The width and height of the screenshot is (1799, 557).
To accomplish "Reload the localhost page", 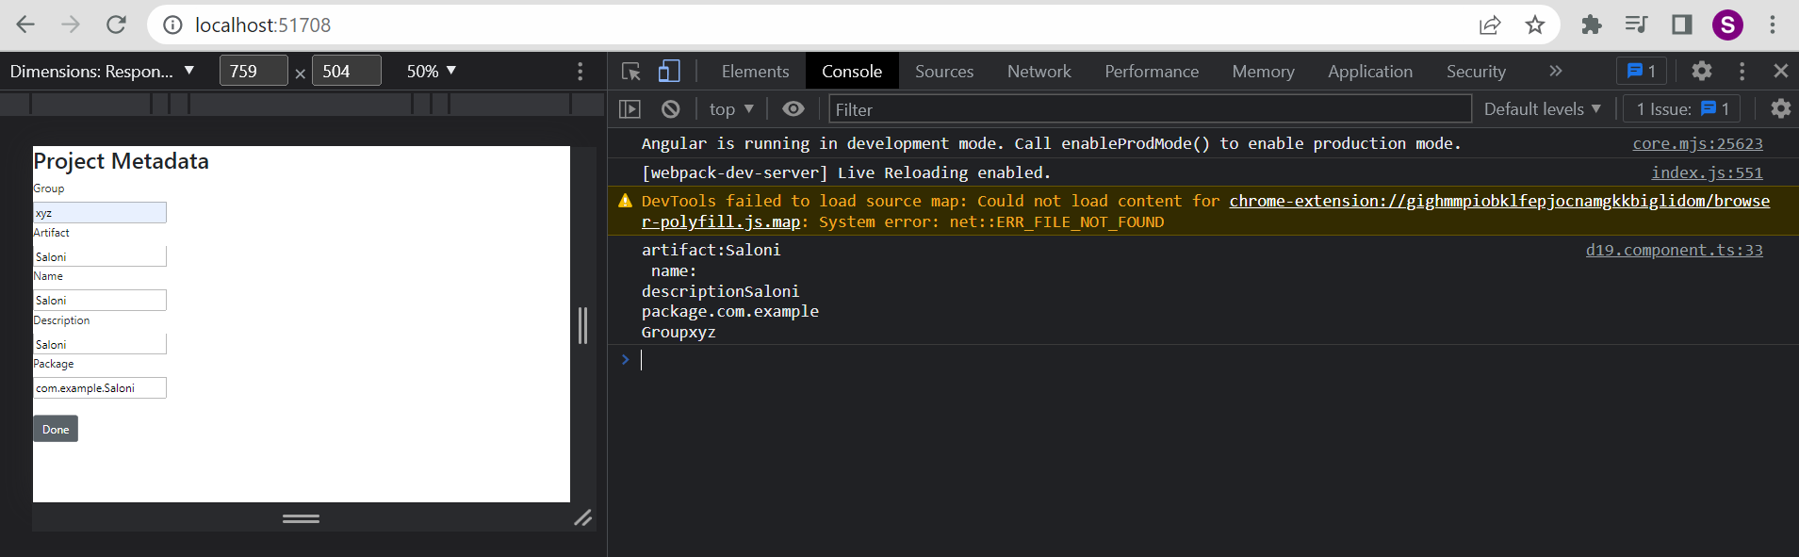I will (116, 25).
